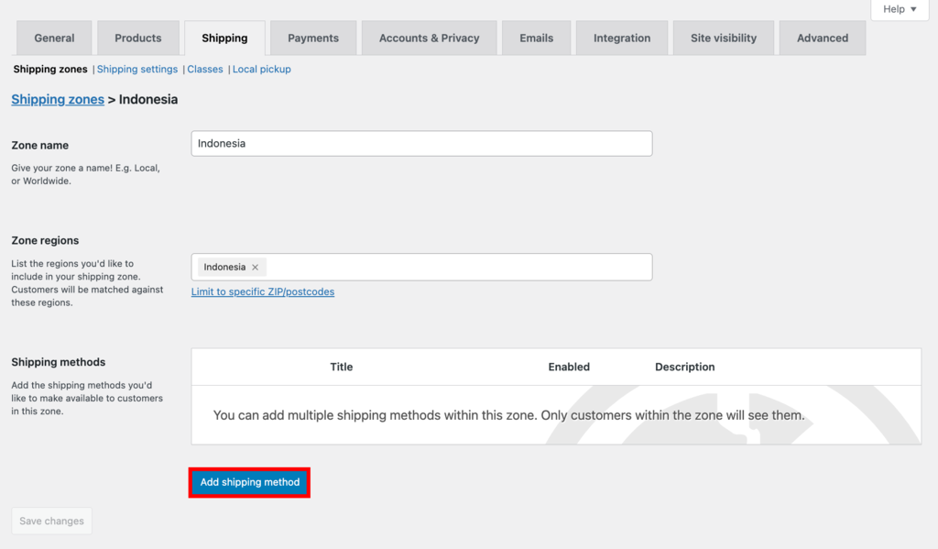Select the Shipping tab
This screenshot has height=549, width=938.
click(224, 38)
